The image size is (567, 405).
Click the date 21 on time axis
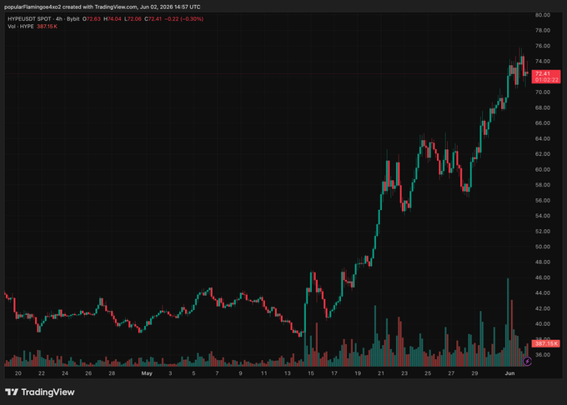pos(381,373)
